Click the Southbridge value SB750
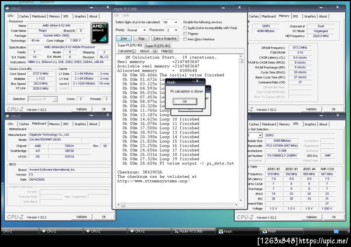The width and height of the screenshot is (351, 247). [x=69, y=151]
